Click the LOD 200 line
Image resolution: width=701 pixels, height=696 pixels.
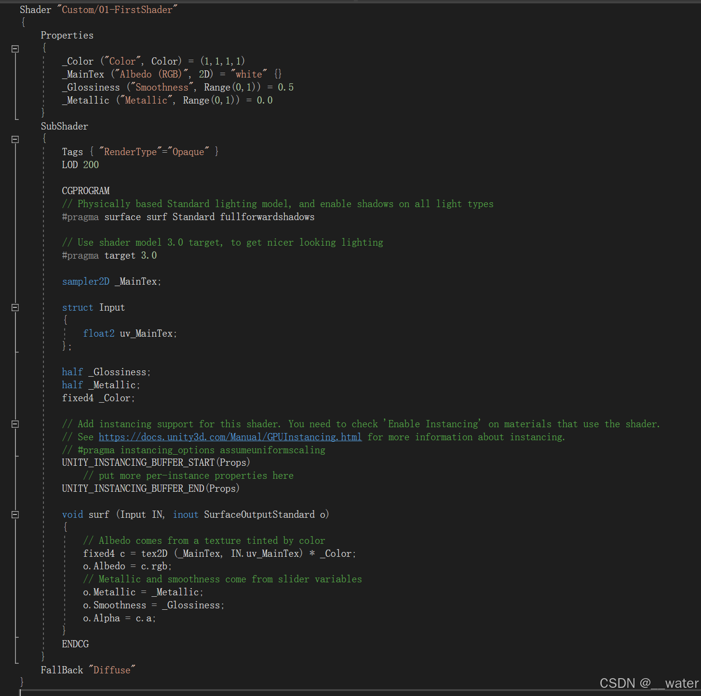pos(80,165)
